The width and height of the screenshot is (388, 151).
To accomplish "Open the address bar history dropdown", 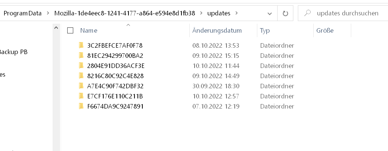I will coord(270,14).
